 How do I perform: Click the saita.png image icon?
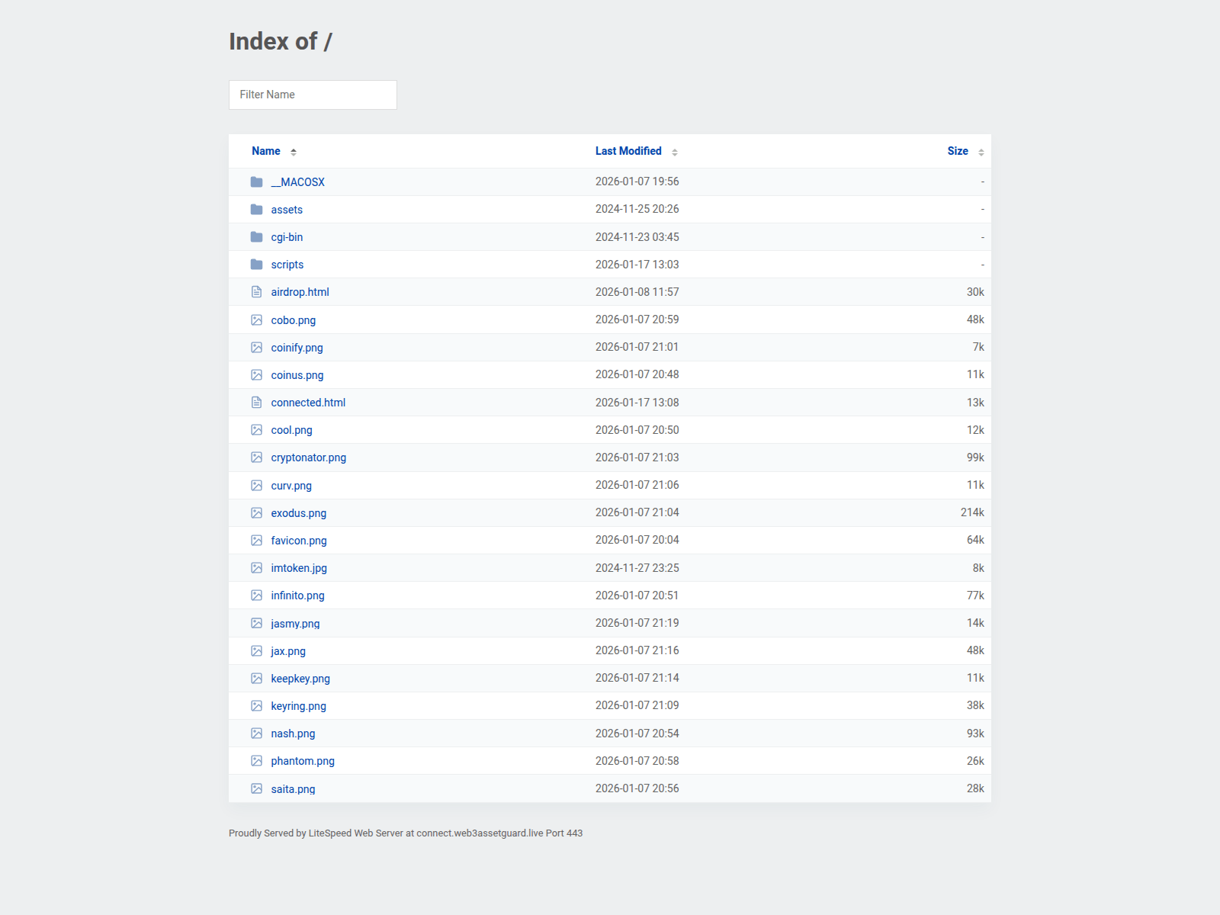click(257, 789)
